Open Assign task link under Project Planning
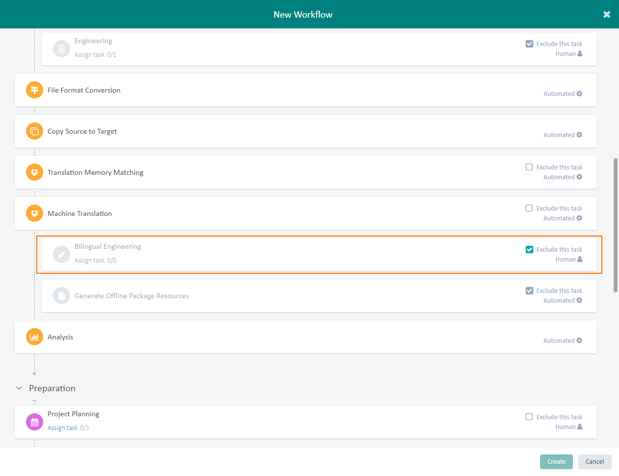Image resolution: width=619 pixels, height=476 pixels. 63,428
